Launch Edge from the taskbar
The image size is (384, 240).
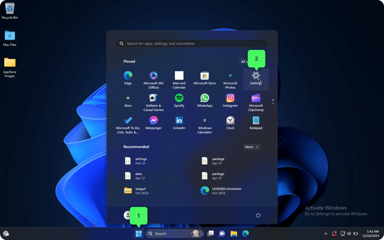[x=246, y=234]
